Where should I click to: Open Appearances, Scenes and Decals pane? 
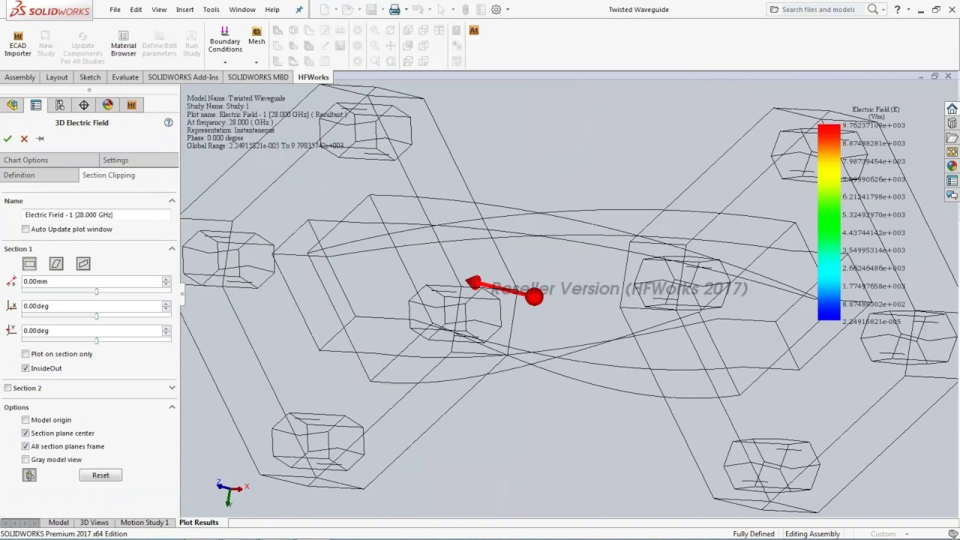(952, 166)
